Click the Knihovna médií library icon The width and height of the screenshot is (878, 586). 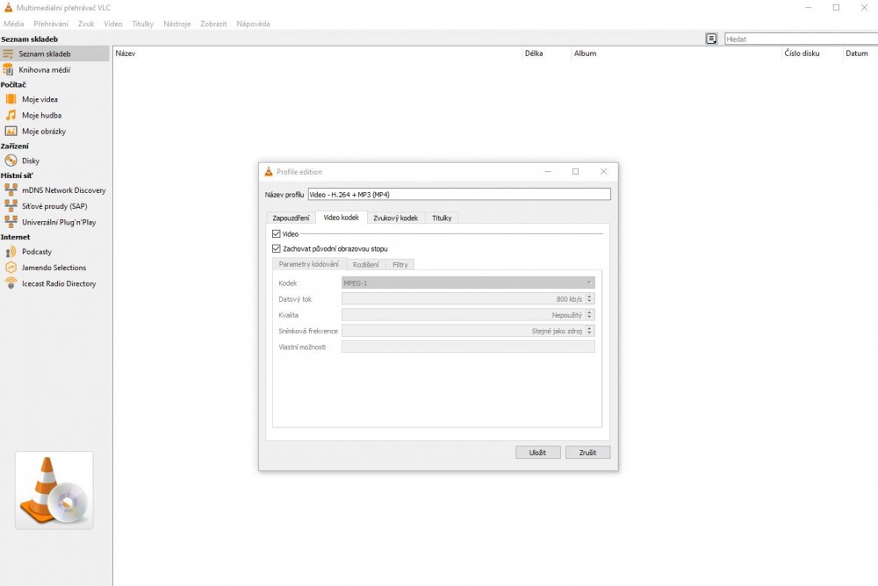click(9, 70)
